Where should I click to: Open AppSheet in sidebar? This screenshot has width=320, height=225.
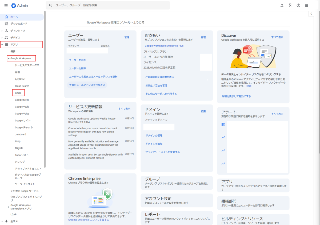pyautogui.click(x=20, y=79)
